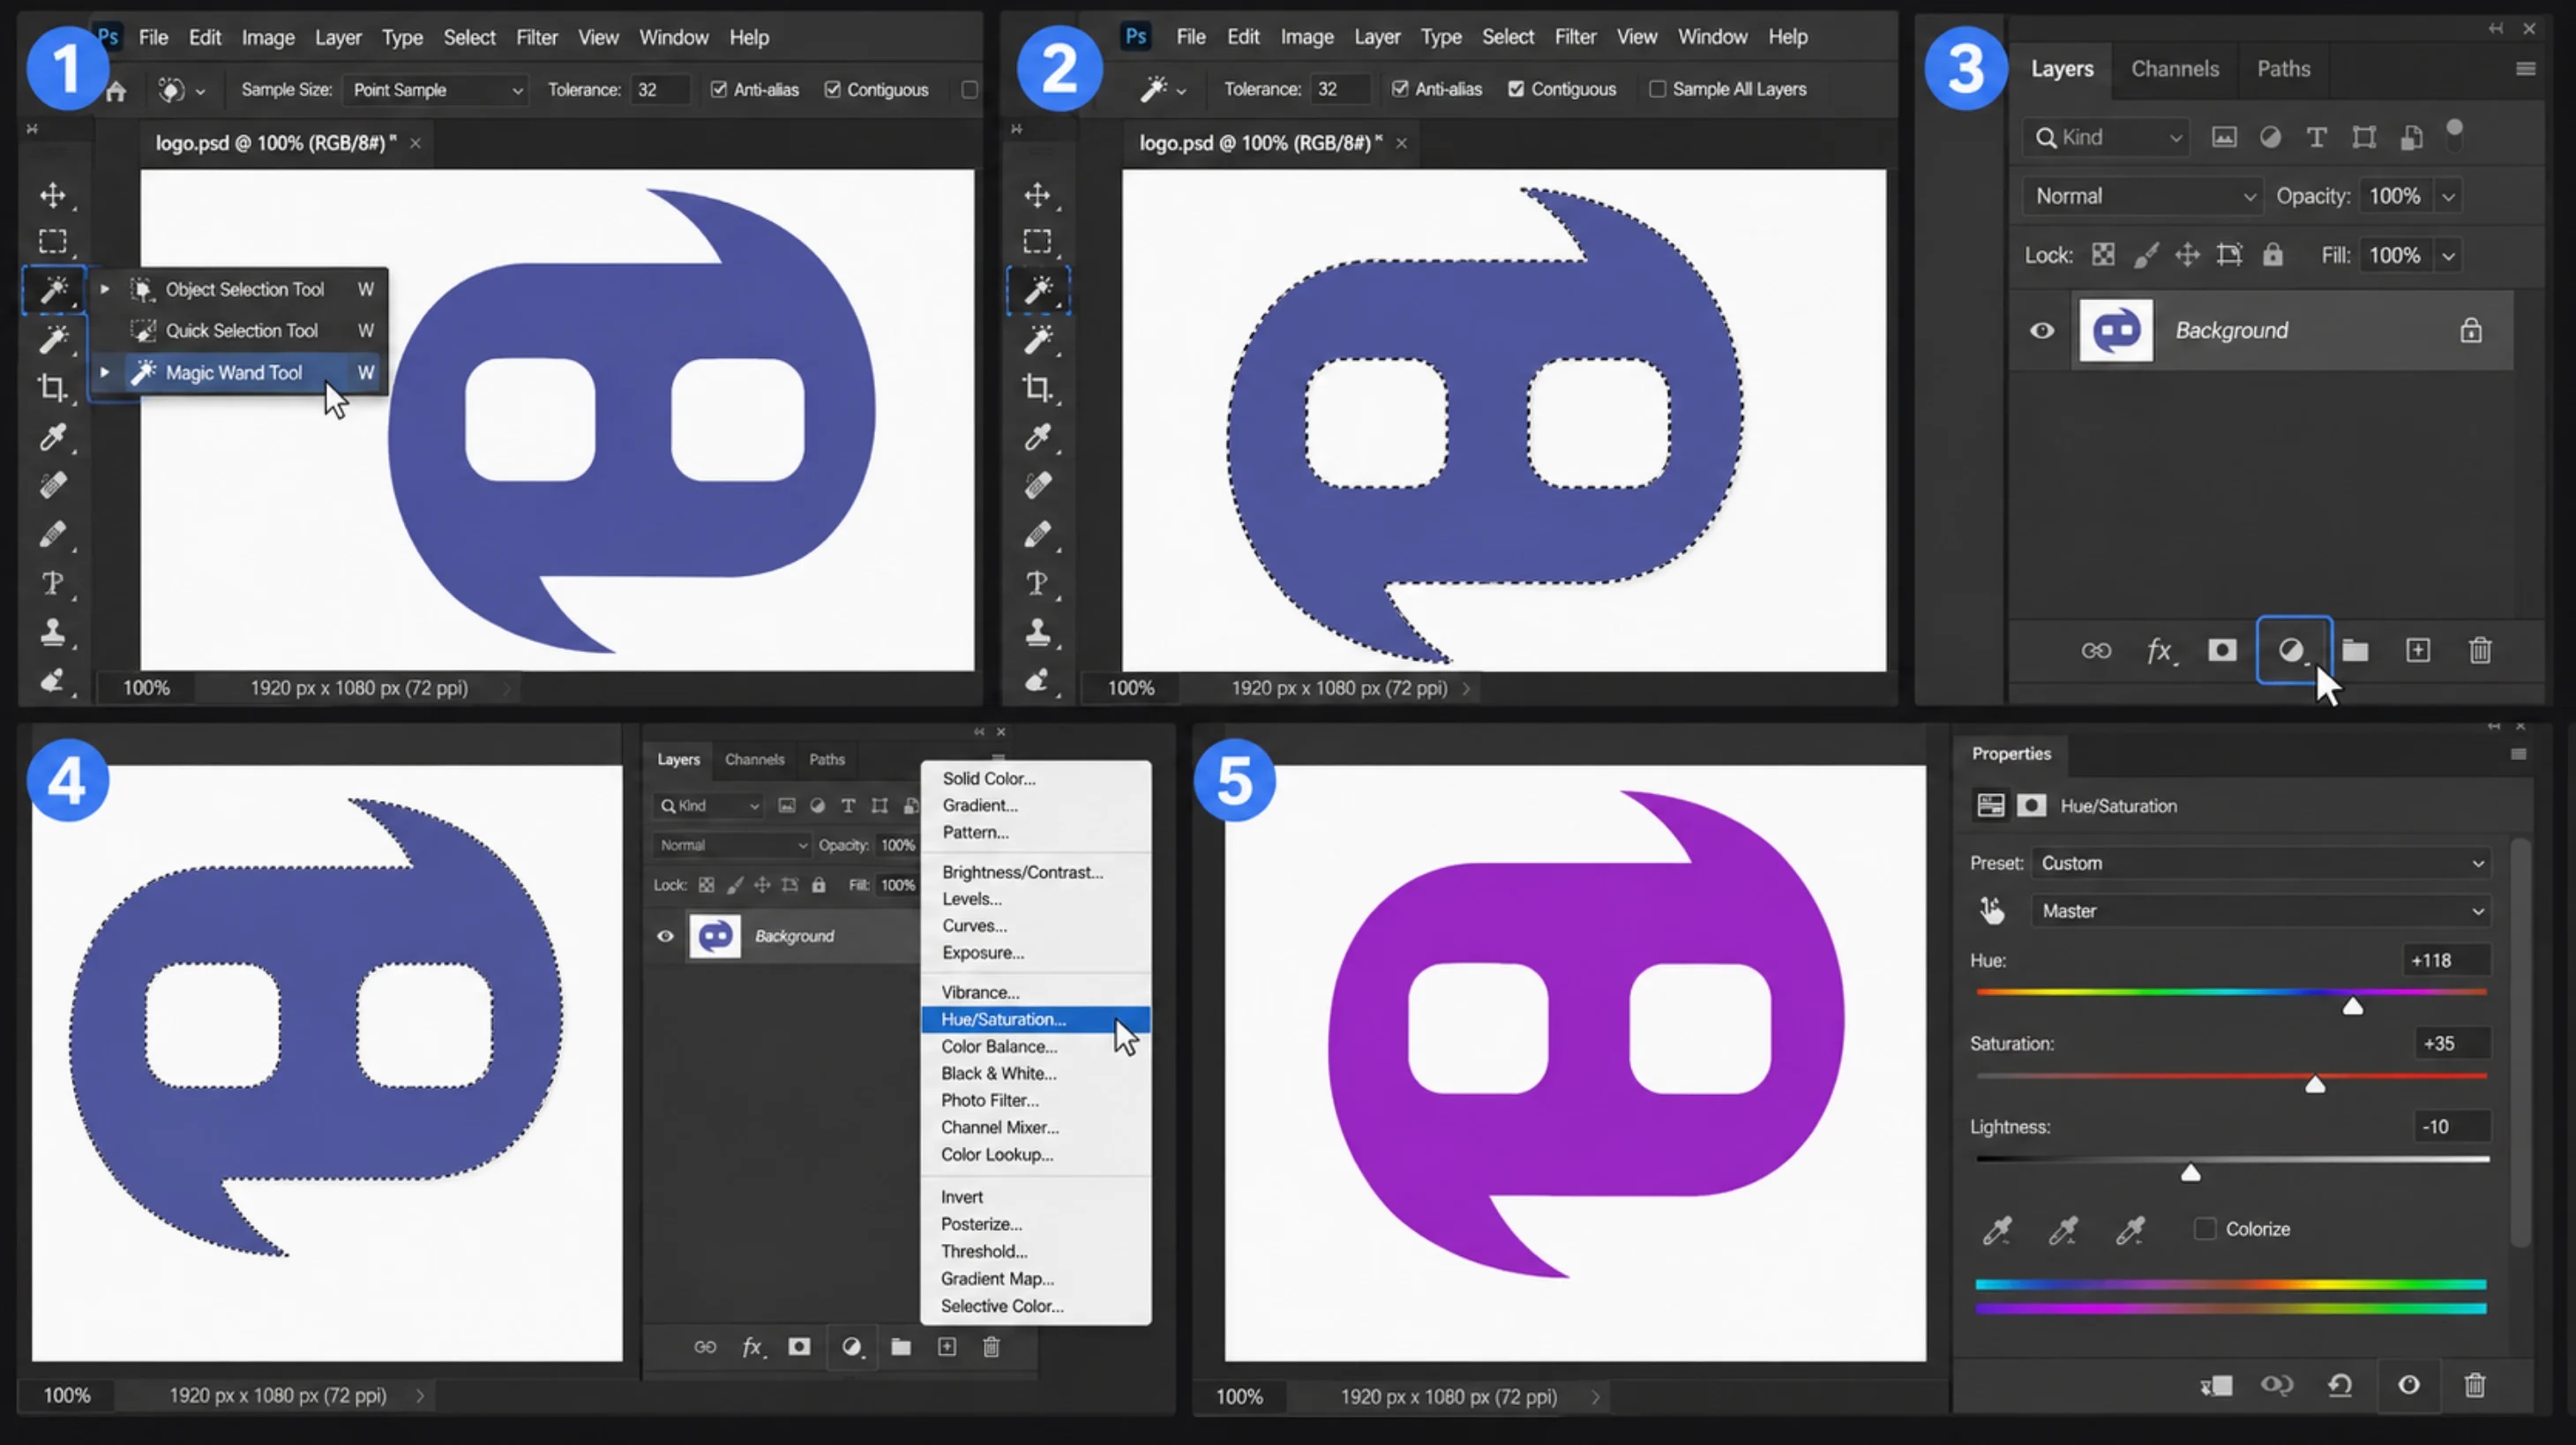Viewport: 2576px width, 1445px height.
Task: Delete the adjustment using the Properties trash icon
Action: click(2474, 1385)
